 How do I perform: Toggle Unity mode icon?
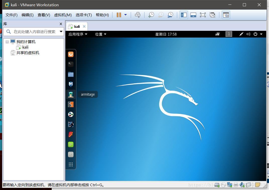coord(212,15)
